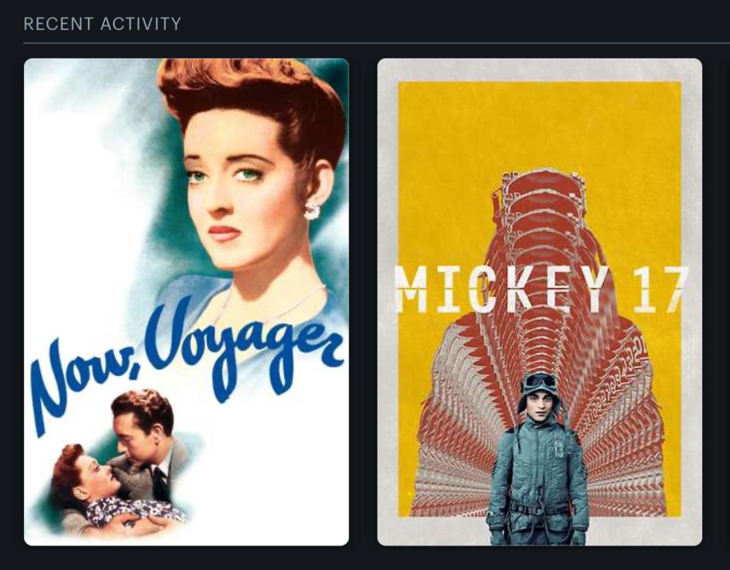Click the yellow background of Mickey 17 poster

point(447,154)
